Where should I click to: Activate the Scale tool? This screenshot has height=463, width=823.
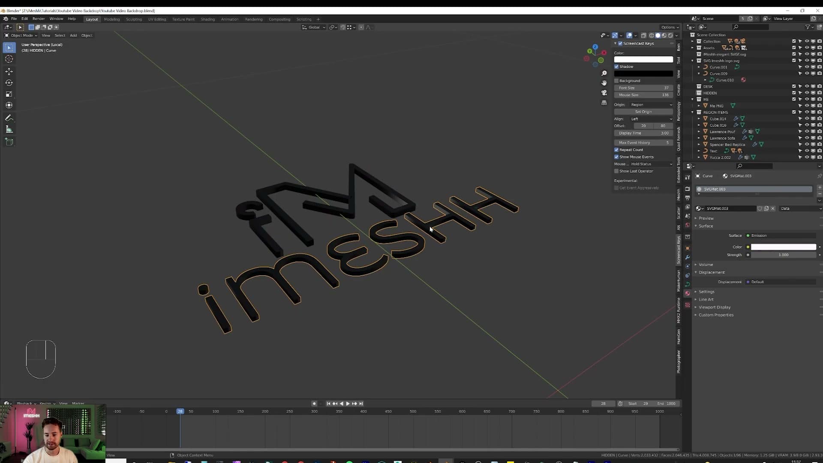click(x=9, y=94)
